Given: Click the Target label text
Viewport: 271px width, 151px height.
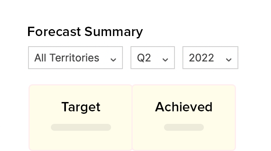Looking at the screenshot, I should (81, 107).
